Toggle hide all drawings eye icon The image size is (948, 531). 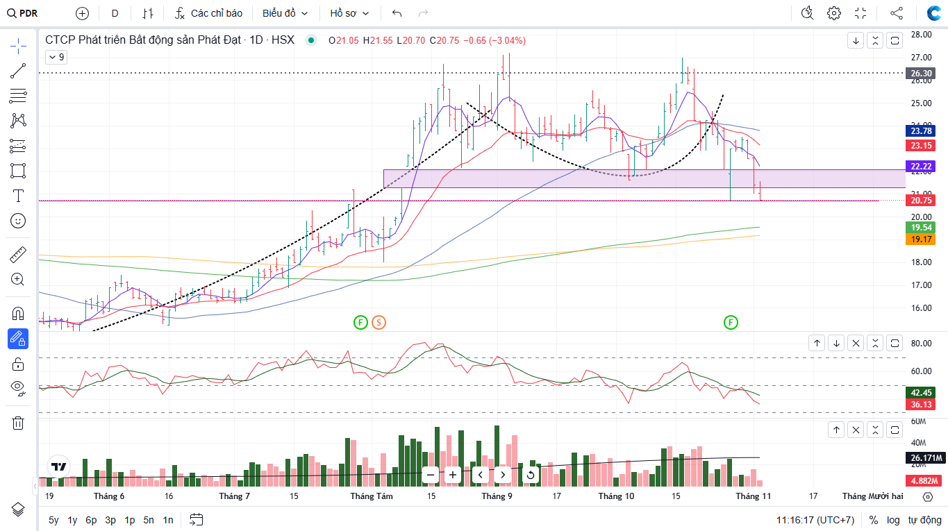[x=18, y=388]
